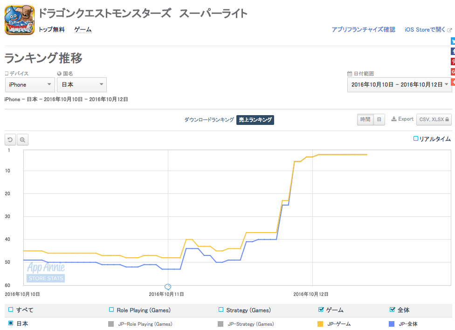Toggle the Role Playing (Games) checkbox
Image resolution: width=455 pixels, height=330 pixels.
(x=111, y=309)
